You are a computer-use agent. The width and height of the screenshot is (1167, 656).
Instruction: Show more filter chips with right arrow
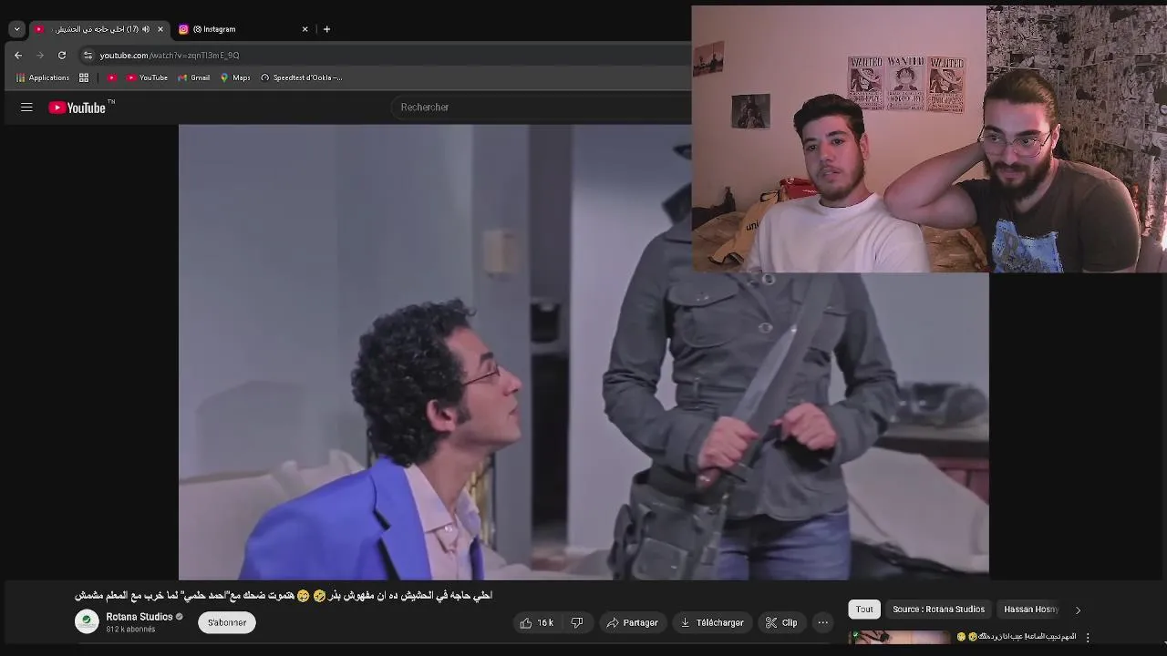pyautogui.click(x=1078, y=610)
